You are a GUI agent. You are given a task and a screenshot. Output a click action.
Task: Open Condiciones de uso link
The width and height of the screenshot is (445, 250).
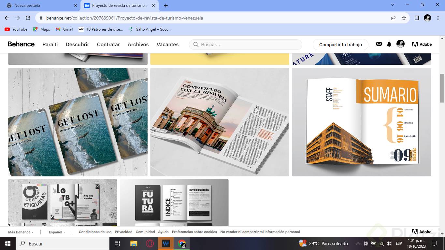(95, 232)
